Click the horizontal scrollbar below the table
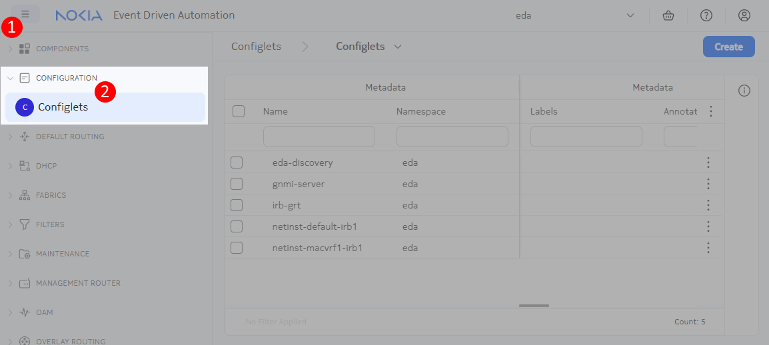Viewport: 769px width, 345px height. click(534, 306)
